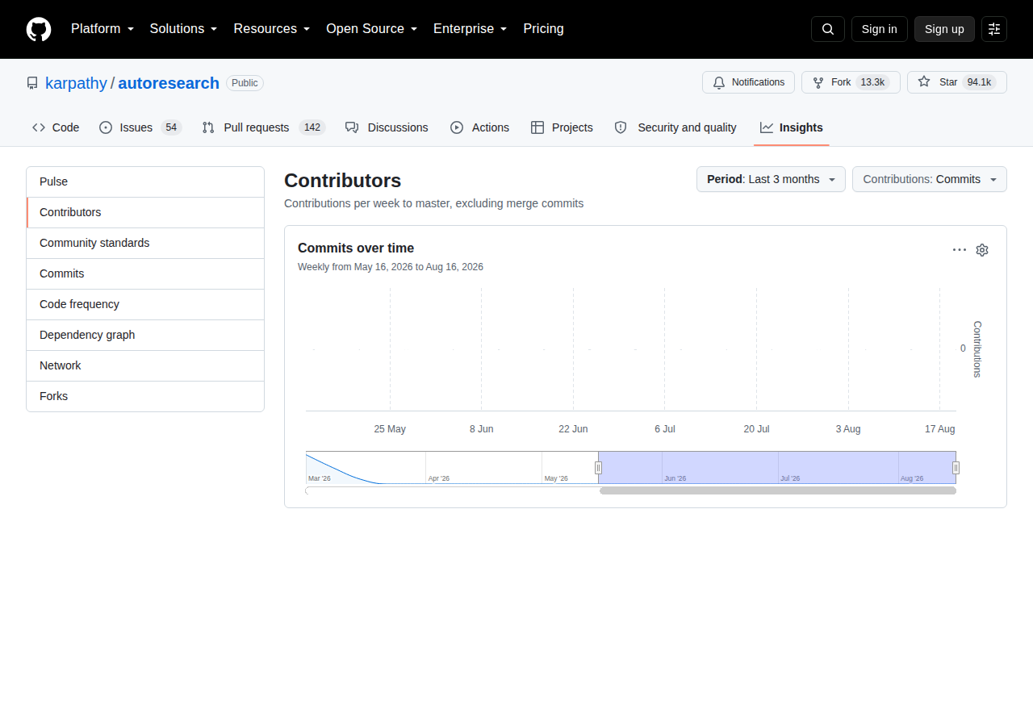Open Security and quality tab
1033x726 pixels.
tap(675, 127)
